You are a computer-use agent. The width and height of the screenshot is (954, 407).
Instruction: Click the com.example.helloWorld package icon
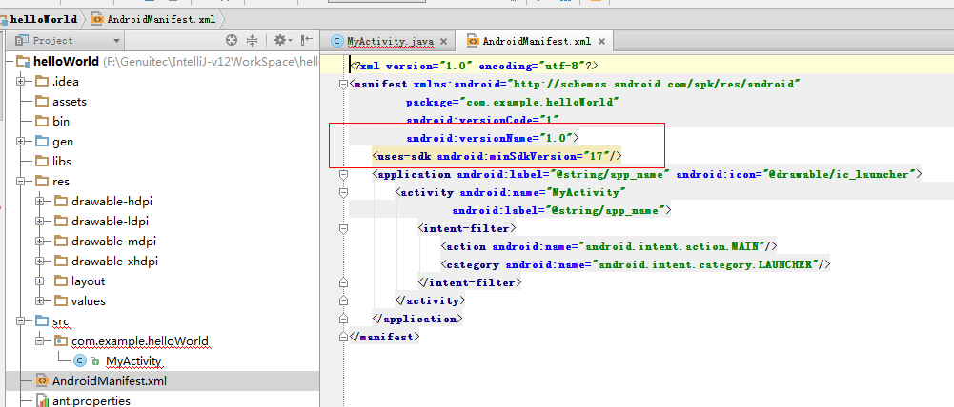pos(61,340)
